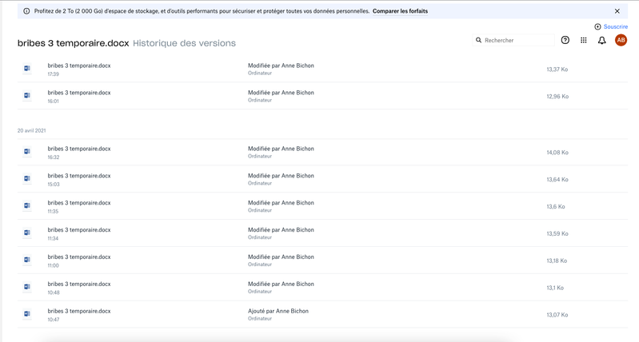Click Word icon of the 11:34 version
This screenshot has height=342, width=639.
[27, 233]
